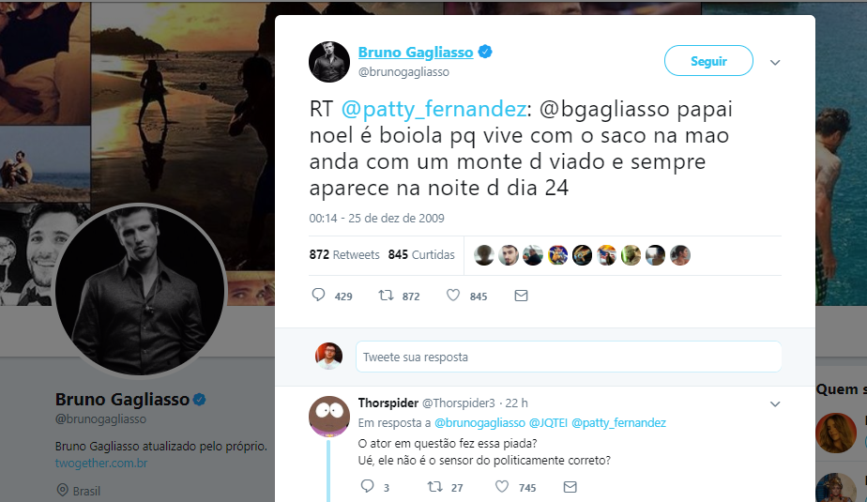
Task: Click the first liker avatar thumbnail
Action: pos(484,255)
